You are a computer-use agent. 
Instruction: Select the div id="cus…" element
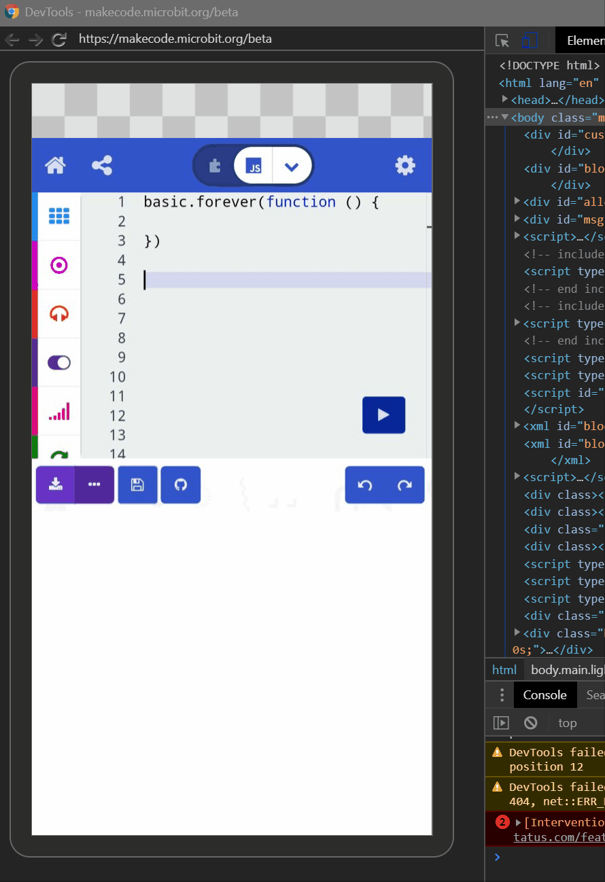[564, 135]
